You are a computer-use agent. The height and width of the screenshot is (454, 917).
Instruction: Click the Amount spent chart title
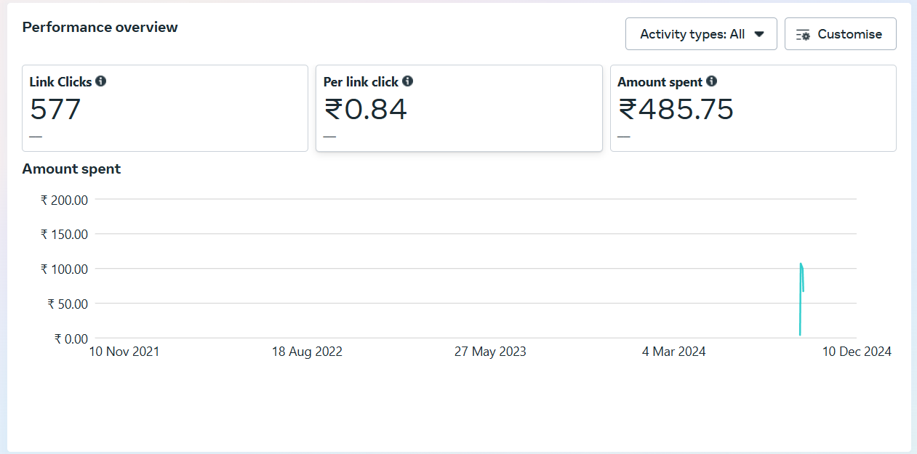click(x=71, y=169)
